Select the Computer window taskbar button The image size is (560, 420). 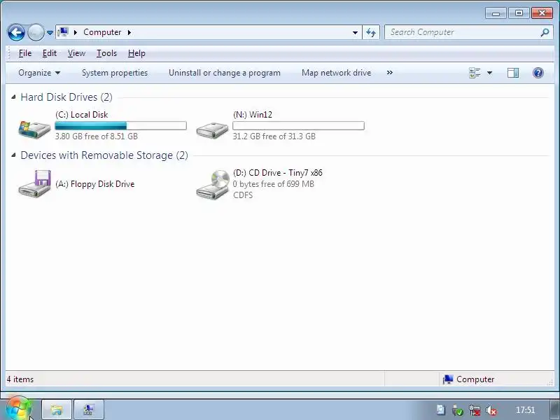point(89,409)
